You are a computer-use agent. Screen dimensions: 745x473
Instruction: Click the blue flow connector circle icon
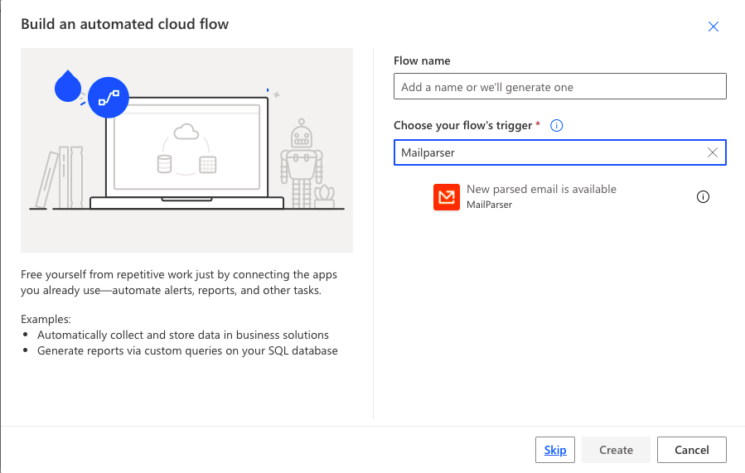(x=109, y=98)
